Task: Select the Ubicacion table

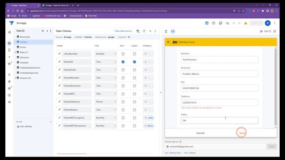Action: 24,57
